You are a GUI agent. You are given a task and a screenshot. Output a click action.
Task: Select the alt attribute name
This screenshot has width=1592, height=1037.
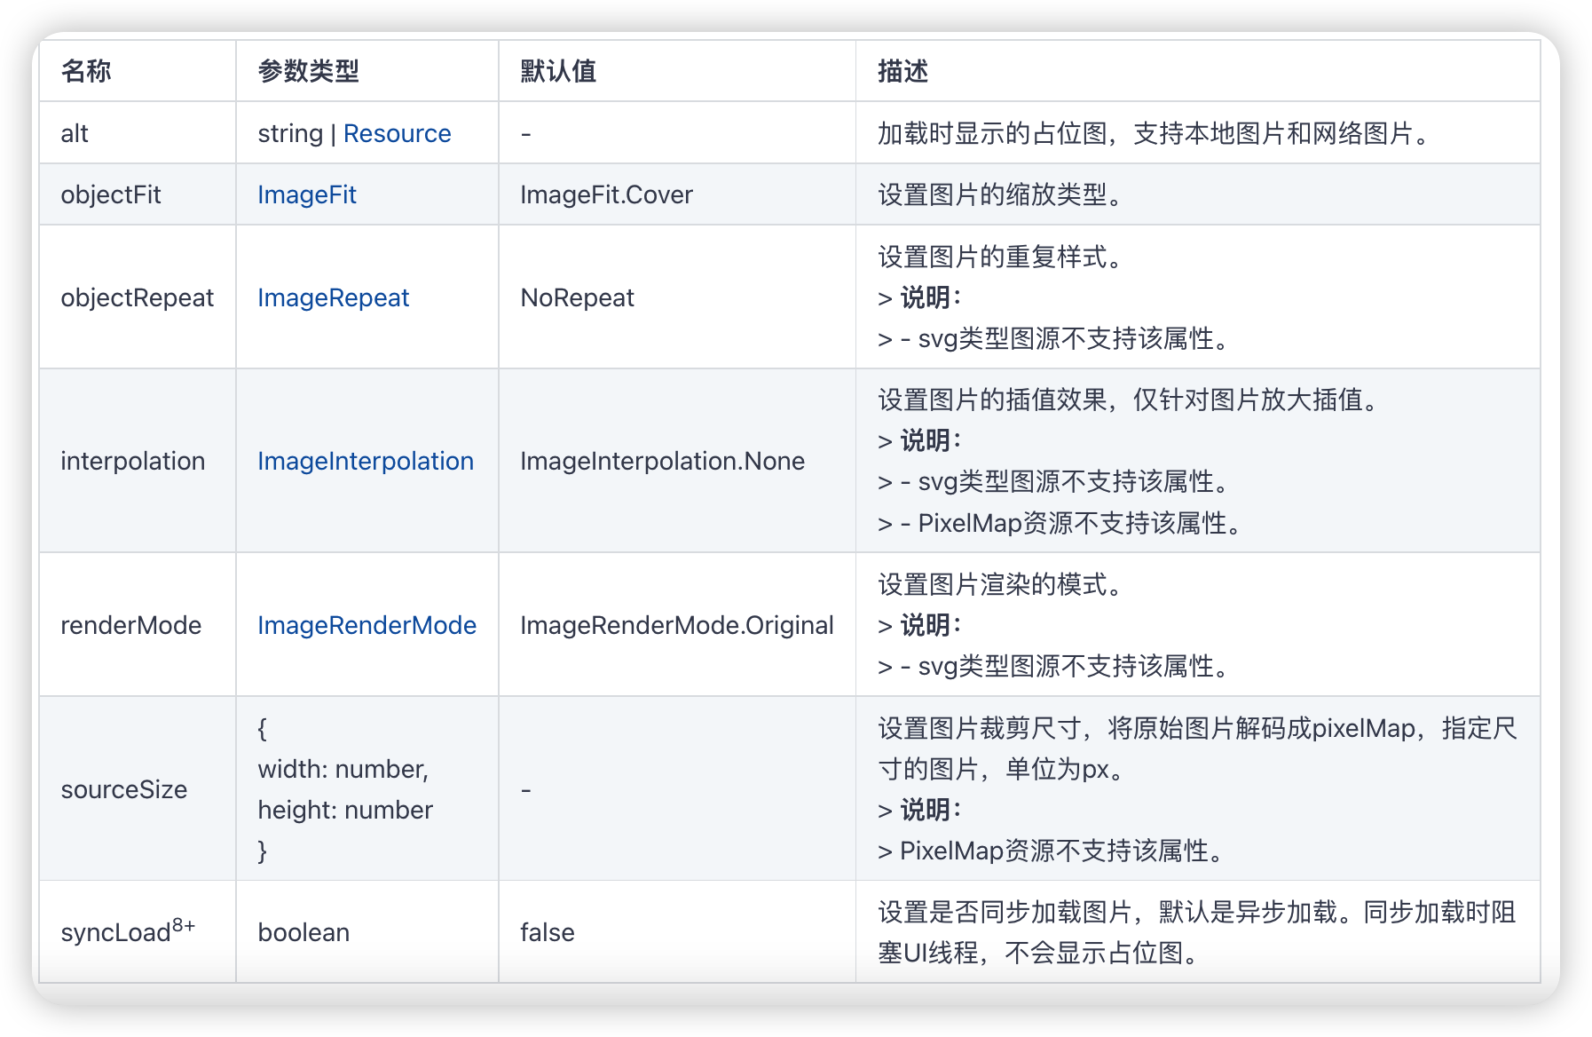(x=75, y=133)
